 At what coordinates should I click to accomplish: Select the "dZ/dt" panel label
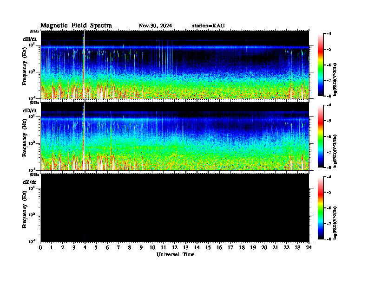point(30,182)
